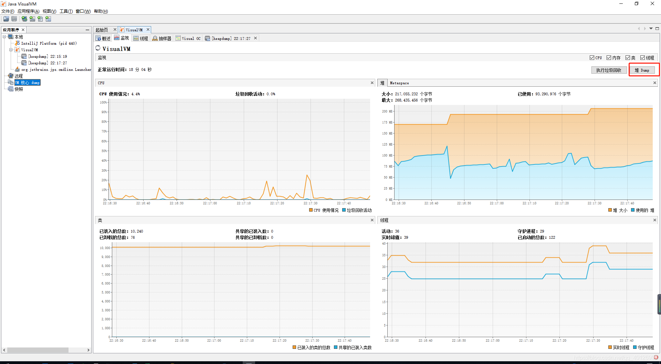Click the Load snapshot toolbar icon
This screenshot has height=364, width=661.
click(6, 19)
